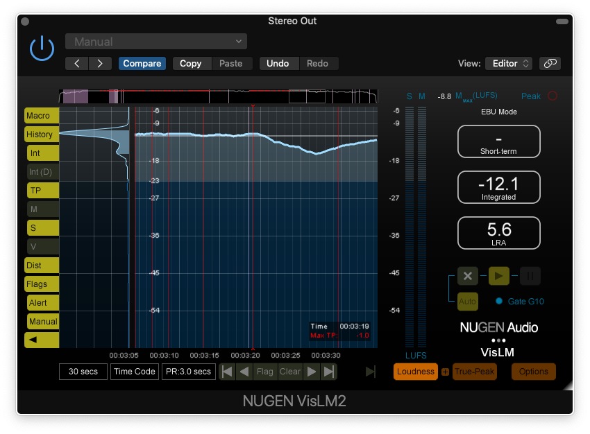Click the link chain icon

pos(550,63)
